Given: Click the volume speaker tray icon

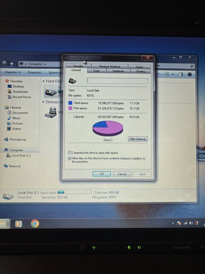Looking at the screenshot, I should tap(191, 223).
